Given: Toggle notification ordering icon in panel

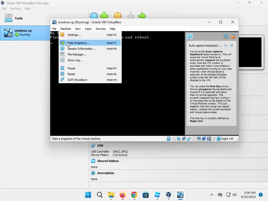Looking at the screenshot, I should pos(225,36).
